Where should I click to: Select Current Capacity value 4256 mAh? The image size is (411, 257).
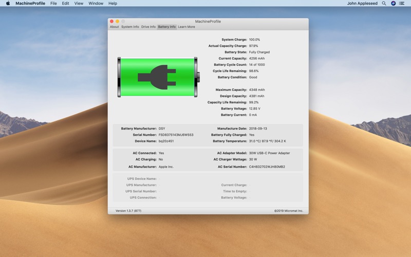point(256,59)
